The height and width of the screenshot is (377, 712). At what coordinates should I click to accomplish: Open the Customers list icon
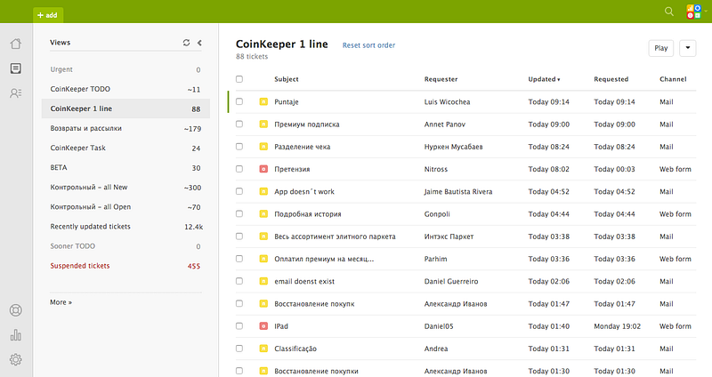pyautogui.click(x=15, y=93)
